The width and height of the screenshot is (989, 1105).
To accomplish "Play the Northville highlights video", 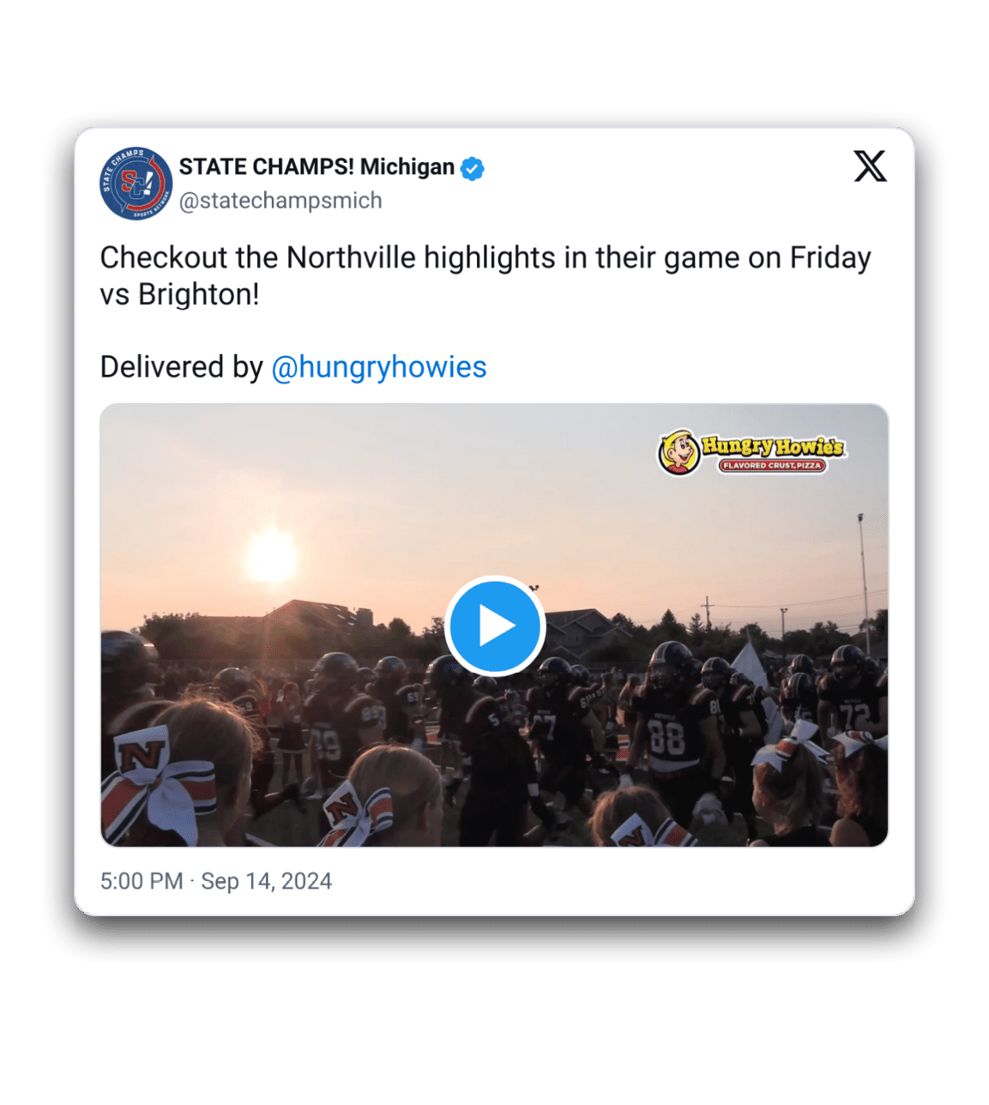I will click(x=495, y=625).
